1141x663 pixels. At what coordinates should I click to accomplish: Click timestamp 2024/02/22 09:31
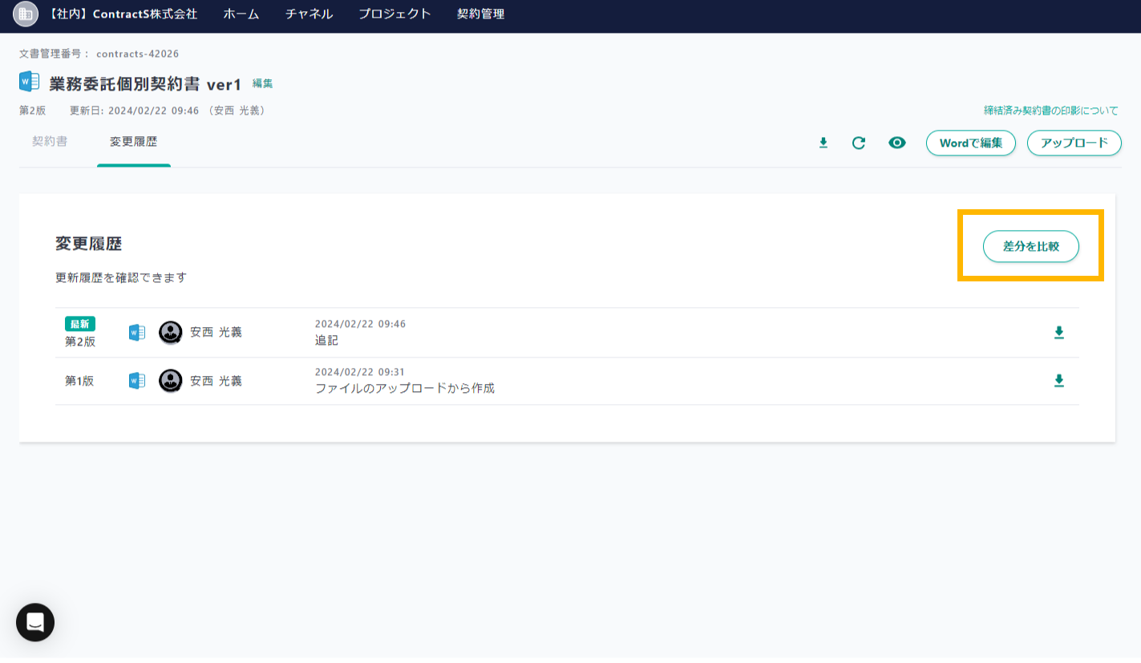tap(360, 372)
